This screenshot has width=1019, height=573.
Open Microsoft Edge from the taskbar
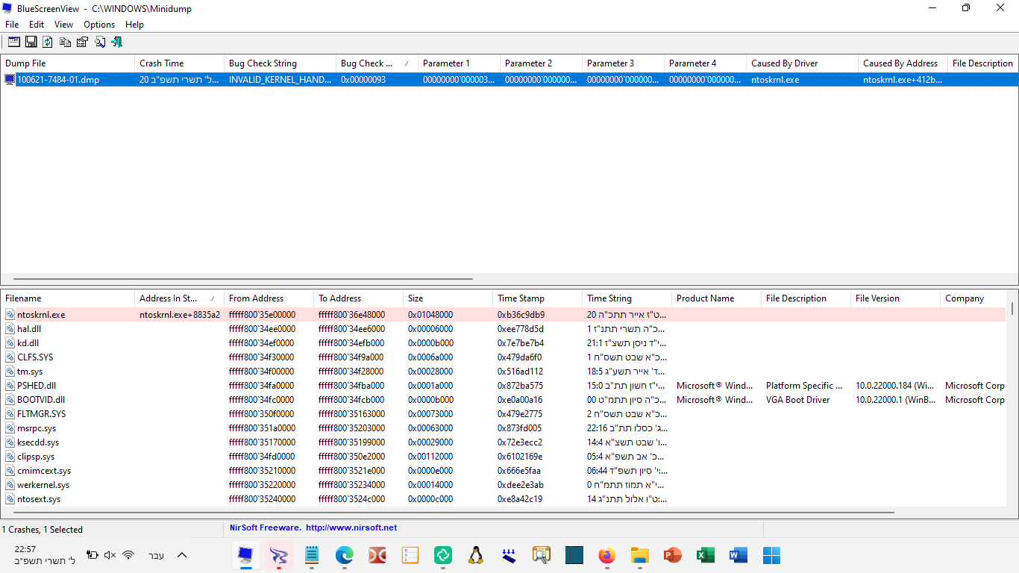[x=344, y=555]
